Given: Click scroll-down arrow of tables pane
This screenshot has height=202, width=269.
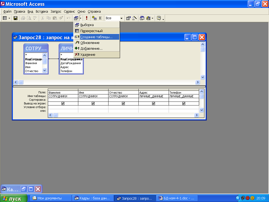Looking at the screenshot, I should [x=203, y=77].
